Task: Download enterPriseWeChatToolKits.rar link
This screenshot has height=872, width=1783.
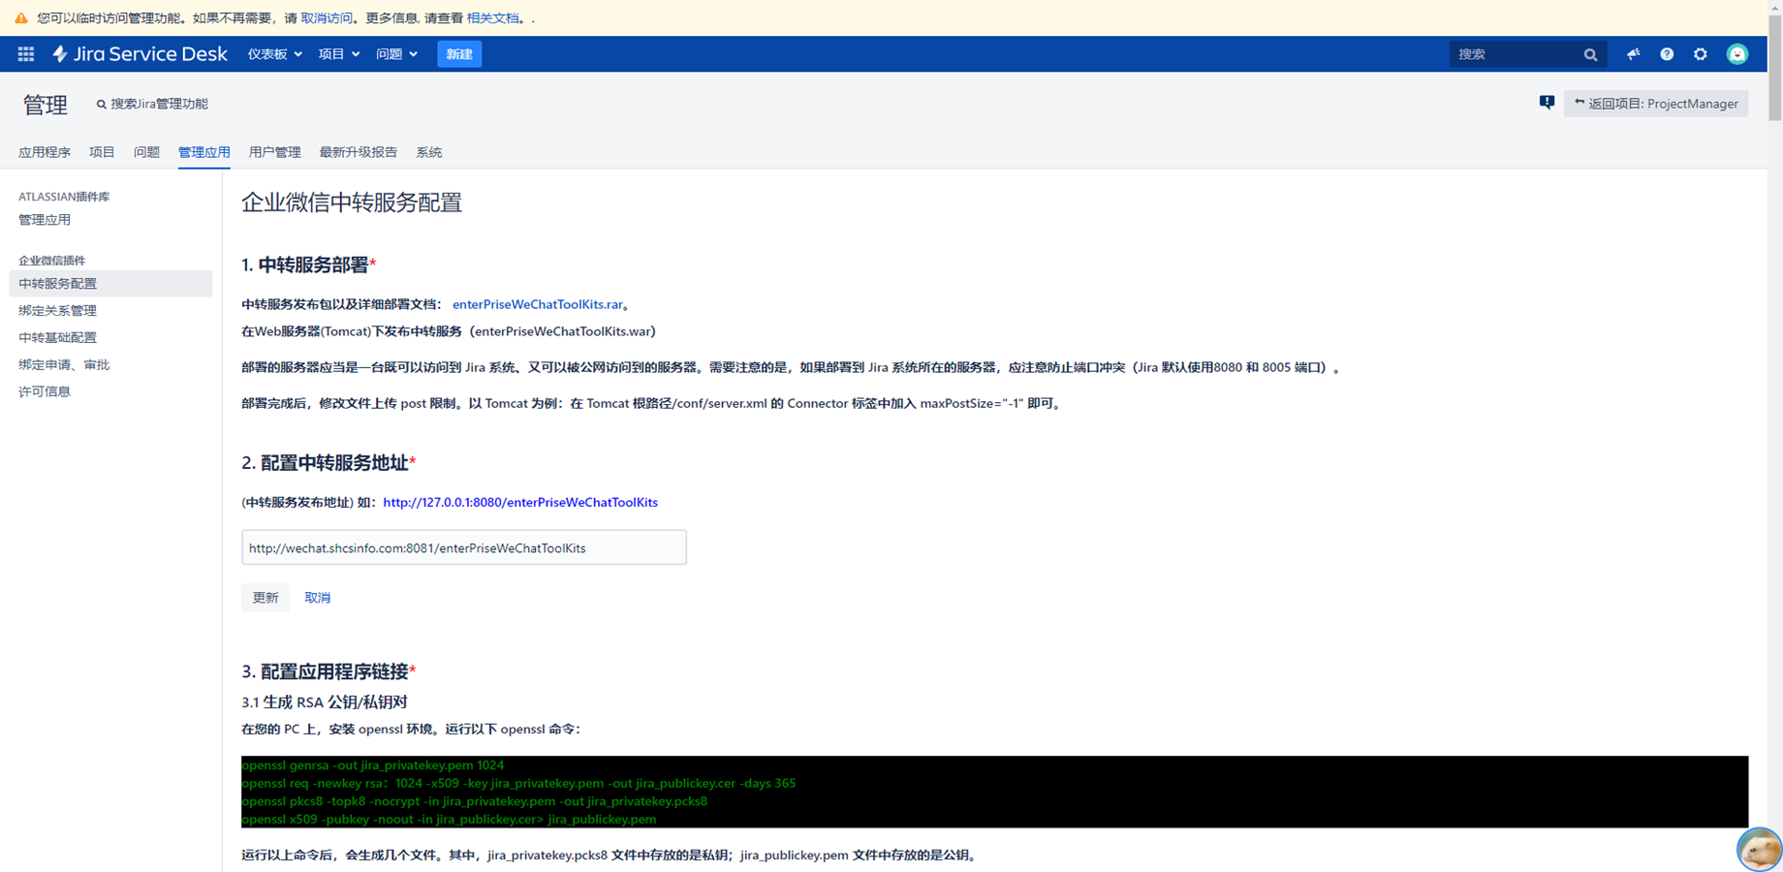Action: pyautogui.click(x=537, y=304)
